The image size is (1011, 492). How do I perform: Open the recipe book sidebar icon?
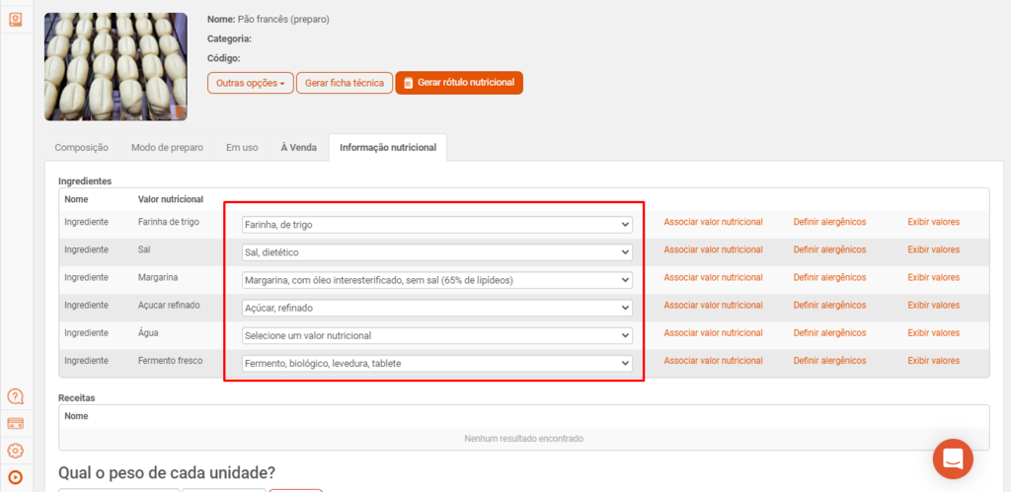(16, 20)
